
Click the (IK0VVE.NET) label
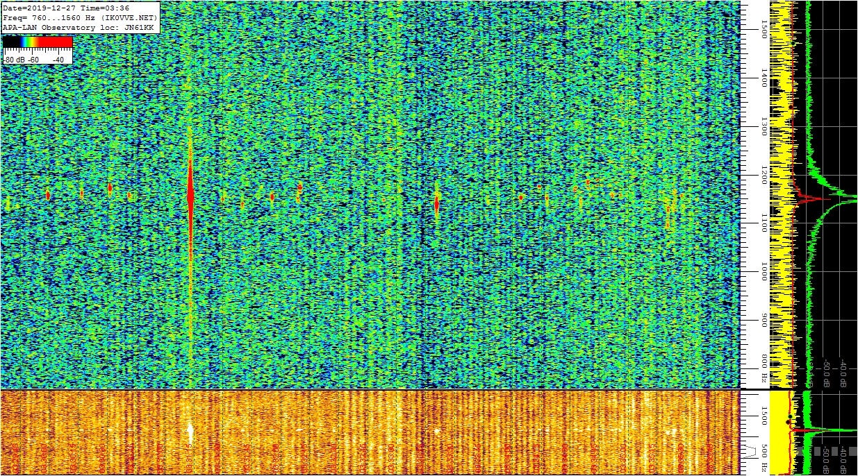point(129,18)
